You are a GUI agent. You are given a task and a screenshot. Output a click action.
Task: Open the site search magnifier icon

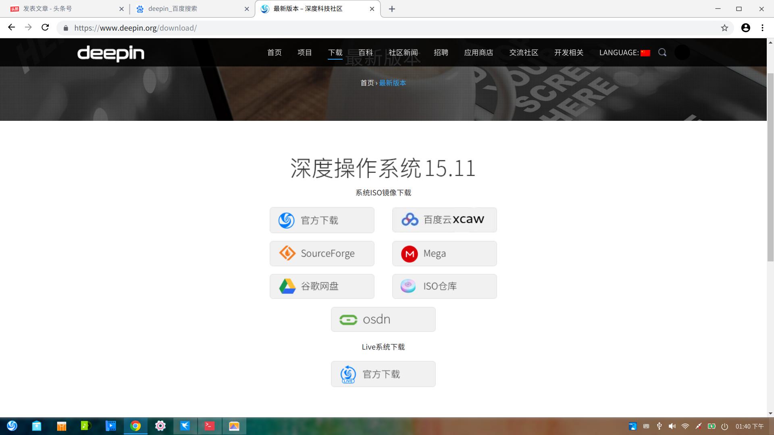click(662, 52)
